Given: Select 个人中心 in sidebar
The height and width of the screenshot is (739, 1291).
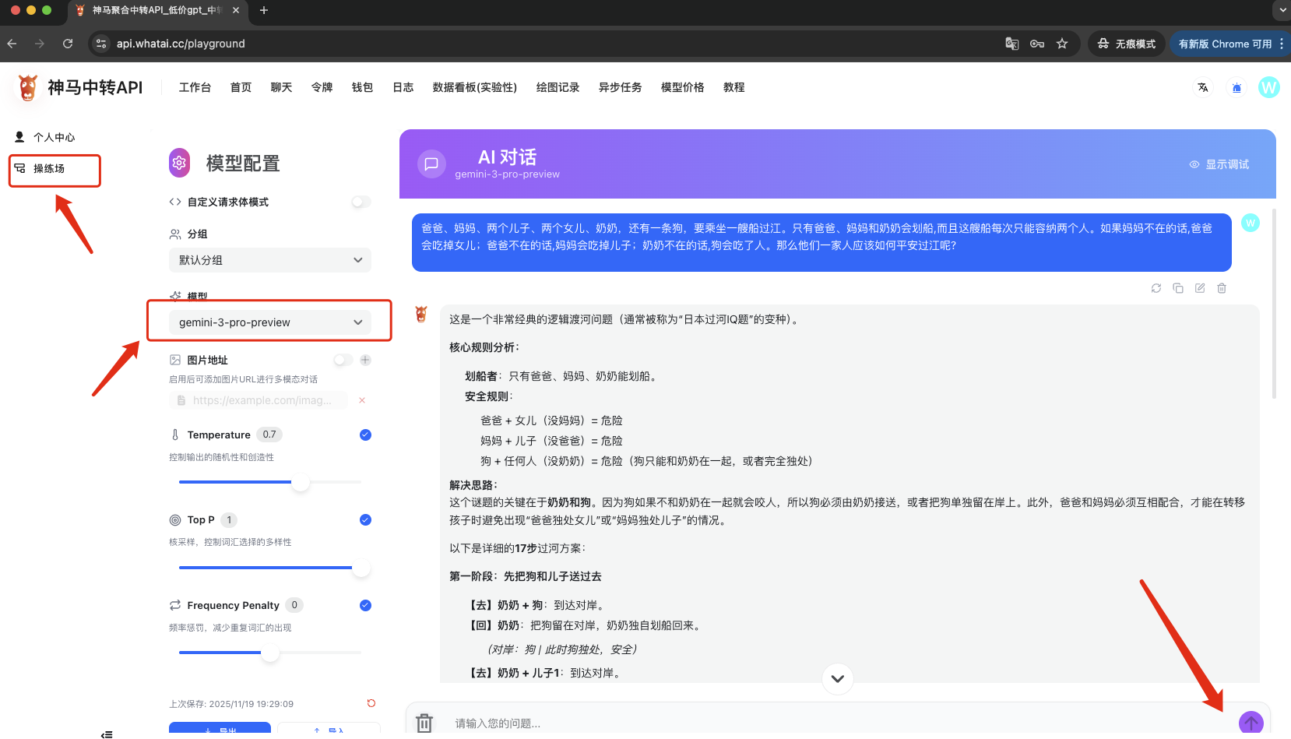Looking at the screenshot, I should pyautogui.click(x=55, y=137).
